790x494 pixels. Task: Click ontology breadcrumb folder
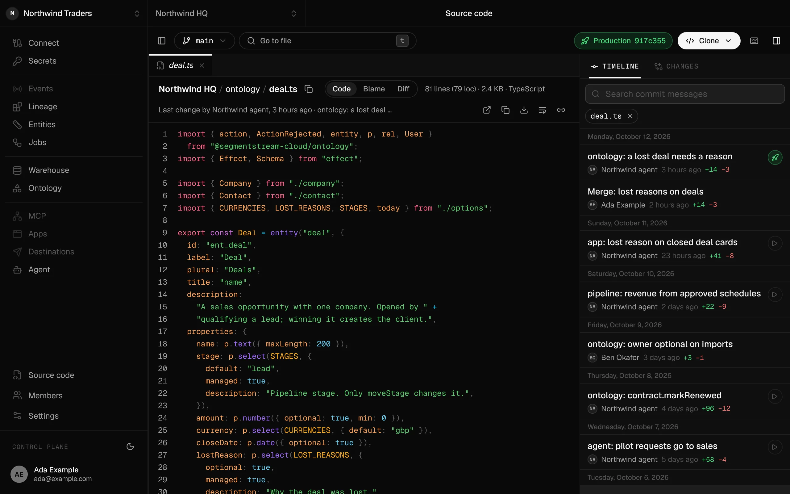[243, 89]
